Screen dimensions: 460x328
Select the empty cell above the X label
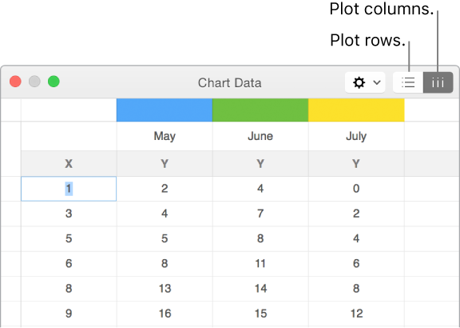(x=69, y=136)
